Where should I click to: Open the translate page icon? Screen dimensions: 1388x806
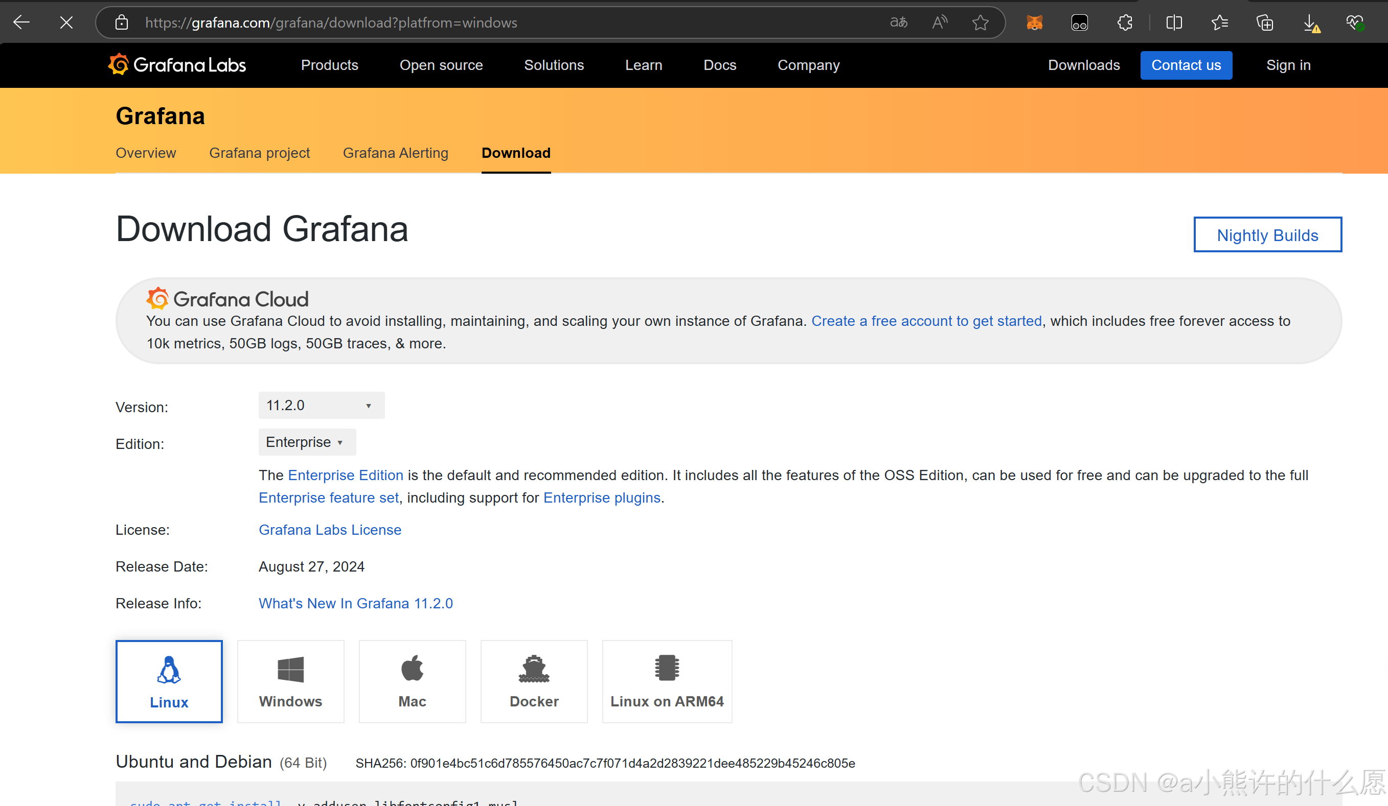tap(898, 22)
